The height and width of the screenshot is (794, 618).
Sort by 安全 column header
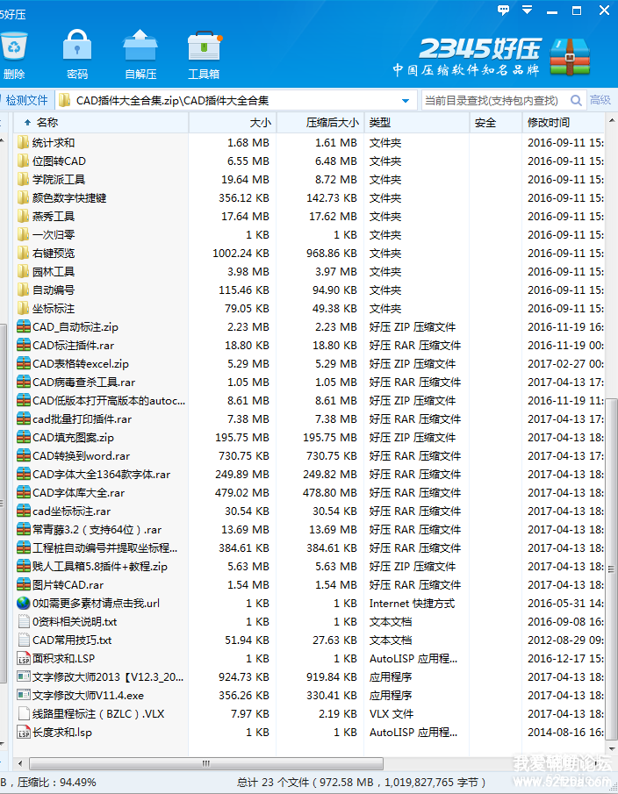[496, 123]
